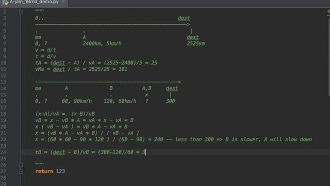330x186 pixels.
Task: Click the 'B' label on line 14
Action: coord(111,88)
